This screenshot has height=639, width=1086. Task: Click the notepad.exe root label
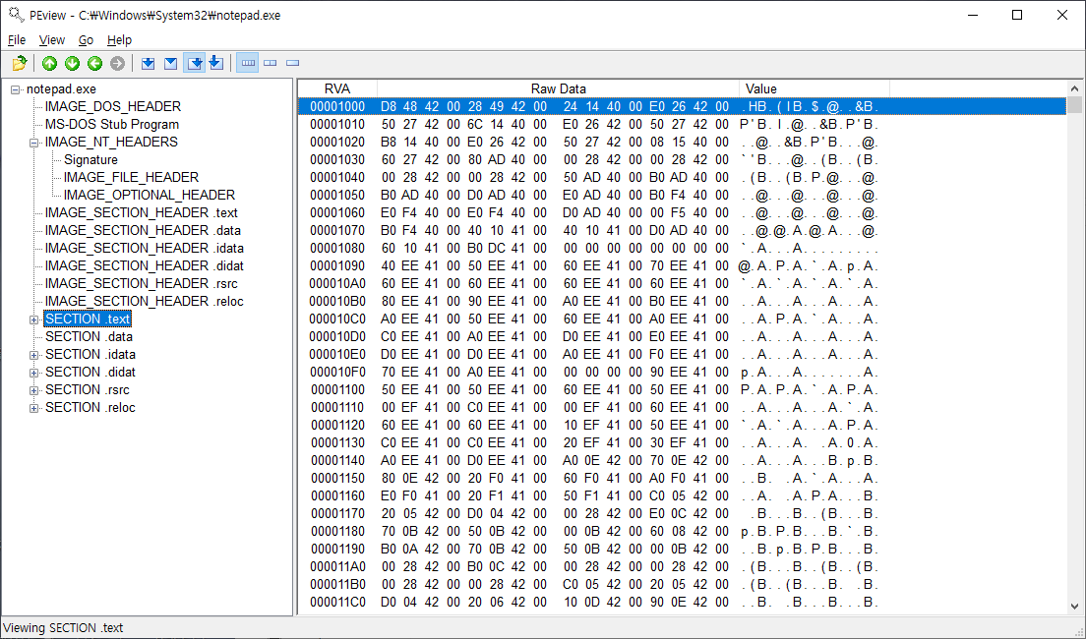pos(61,89)
